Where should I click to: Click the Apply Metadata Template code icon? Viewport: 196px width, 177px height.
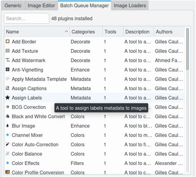(x=7, y=79)
